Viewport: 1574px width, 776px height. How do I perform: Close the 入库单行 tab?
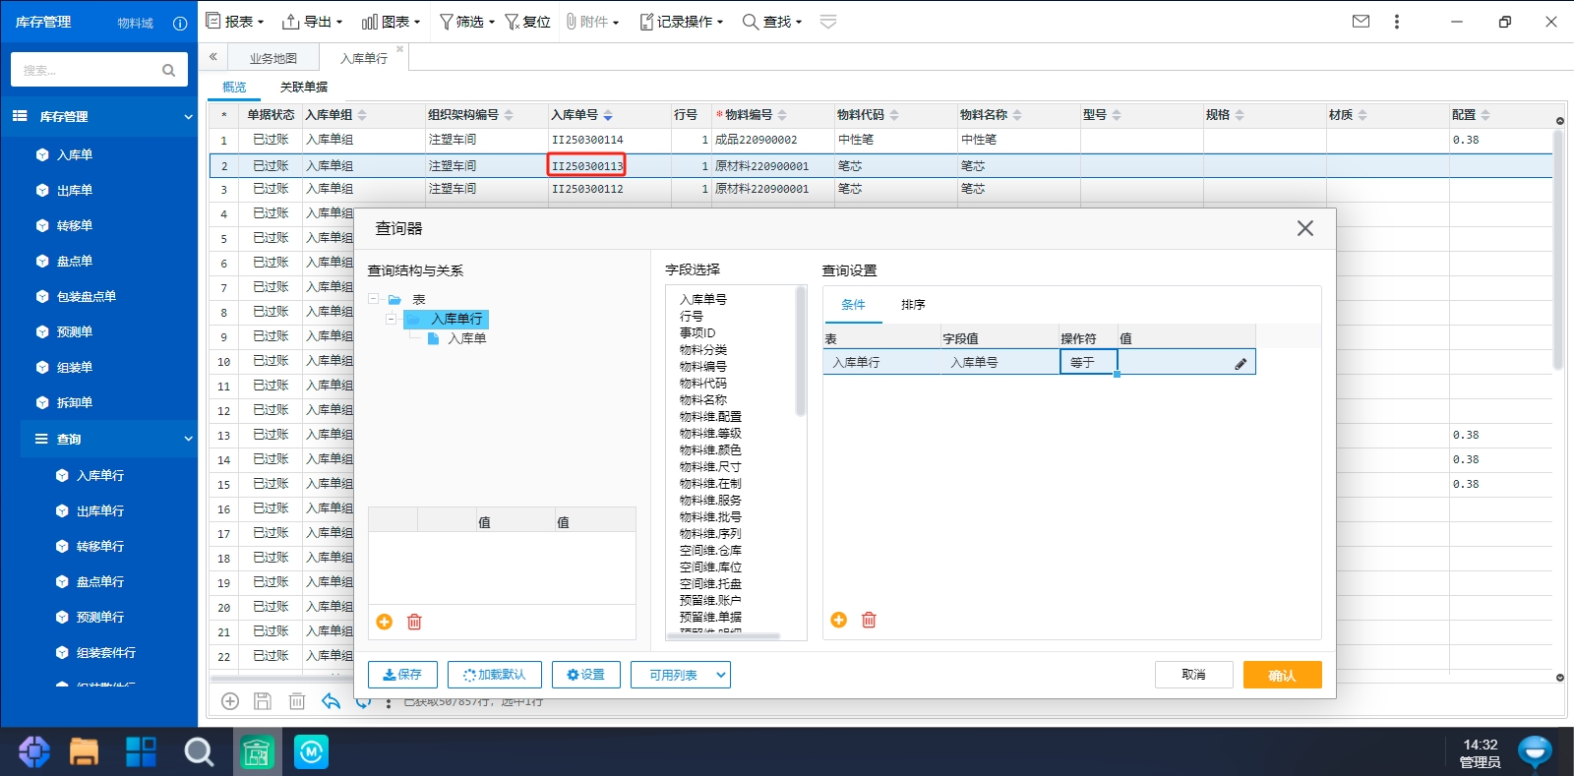click(399, 49)
